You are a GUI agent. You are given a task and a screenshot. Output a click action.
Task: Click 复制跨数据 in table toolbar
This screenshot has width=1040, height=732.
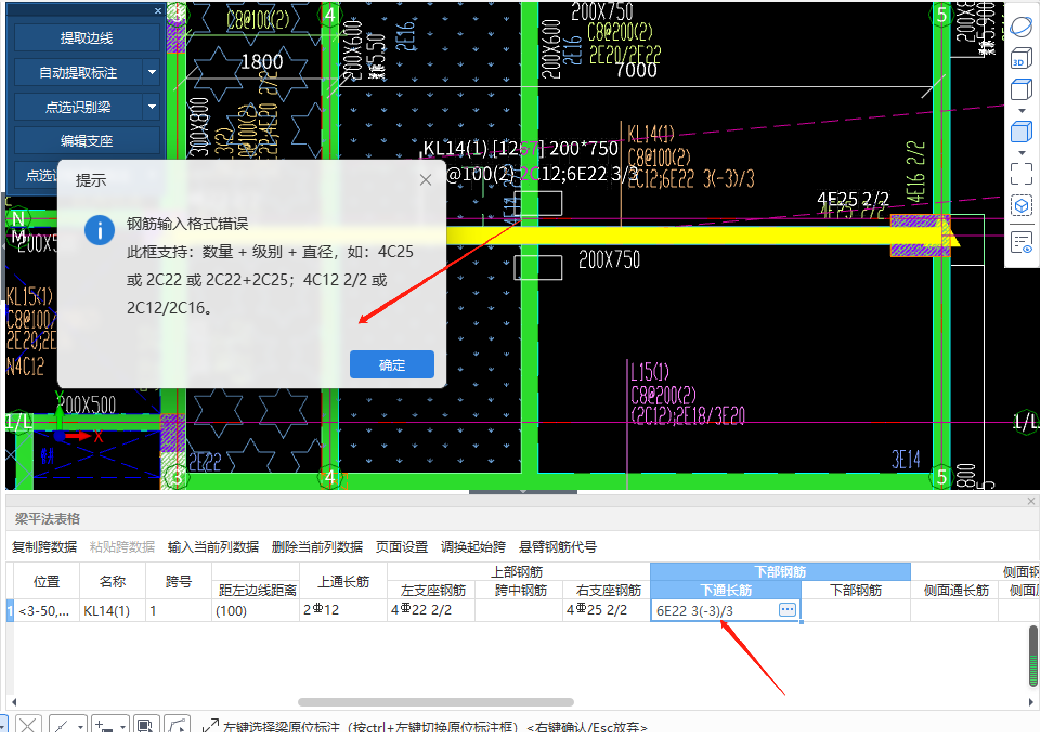(x=44, y=547)
